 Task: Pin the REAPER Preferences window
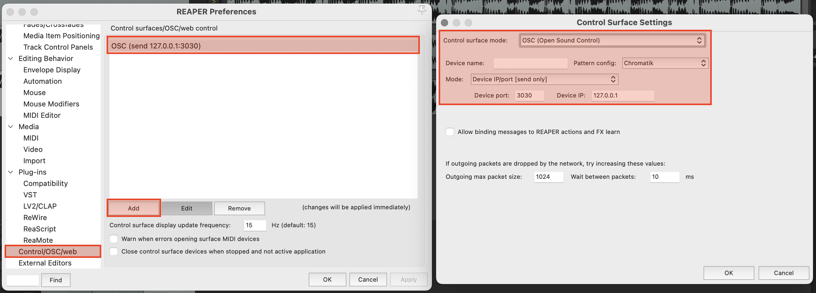(x=422, y=10)
